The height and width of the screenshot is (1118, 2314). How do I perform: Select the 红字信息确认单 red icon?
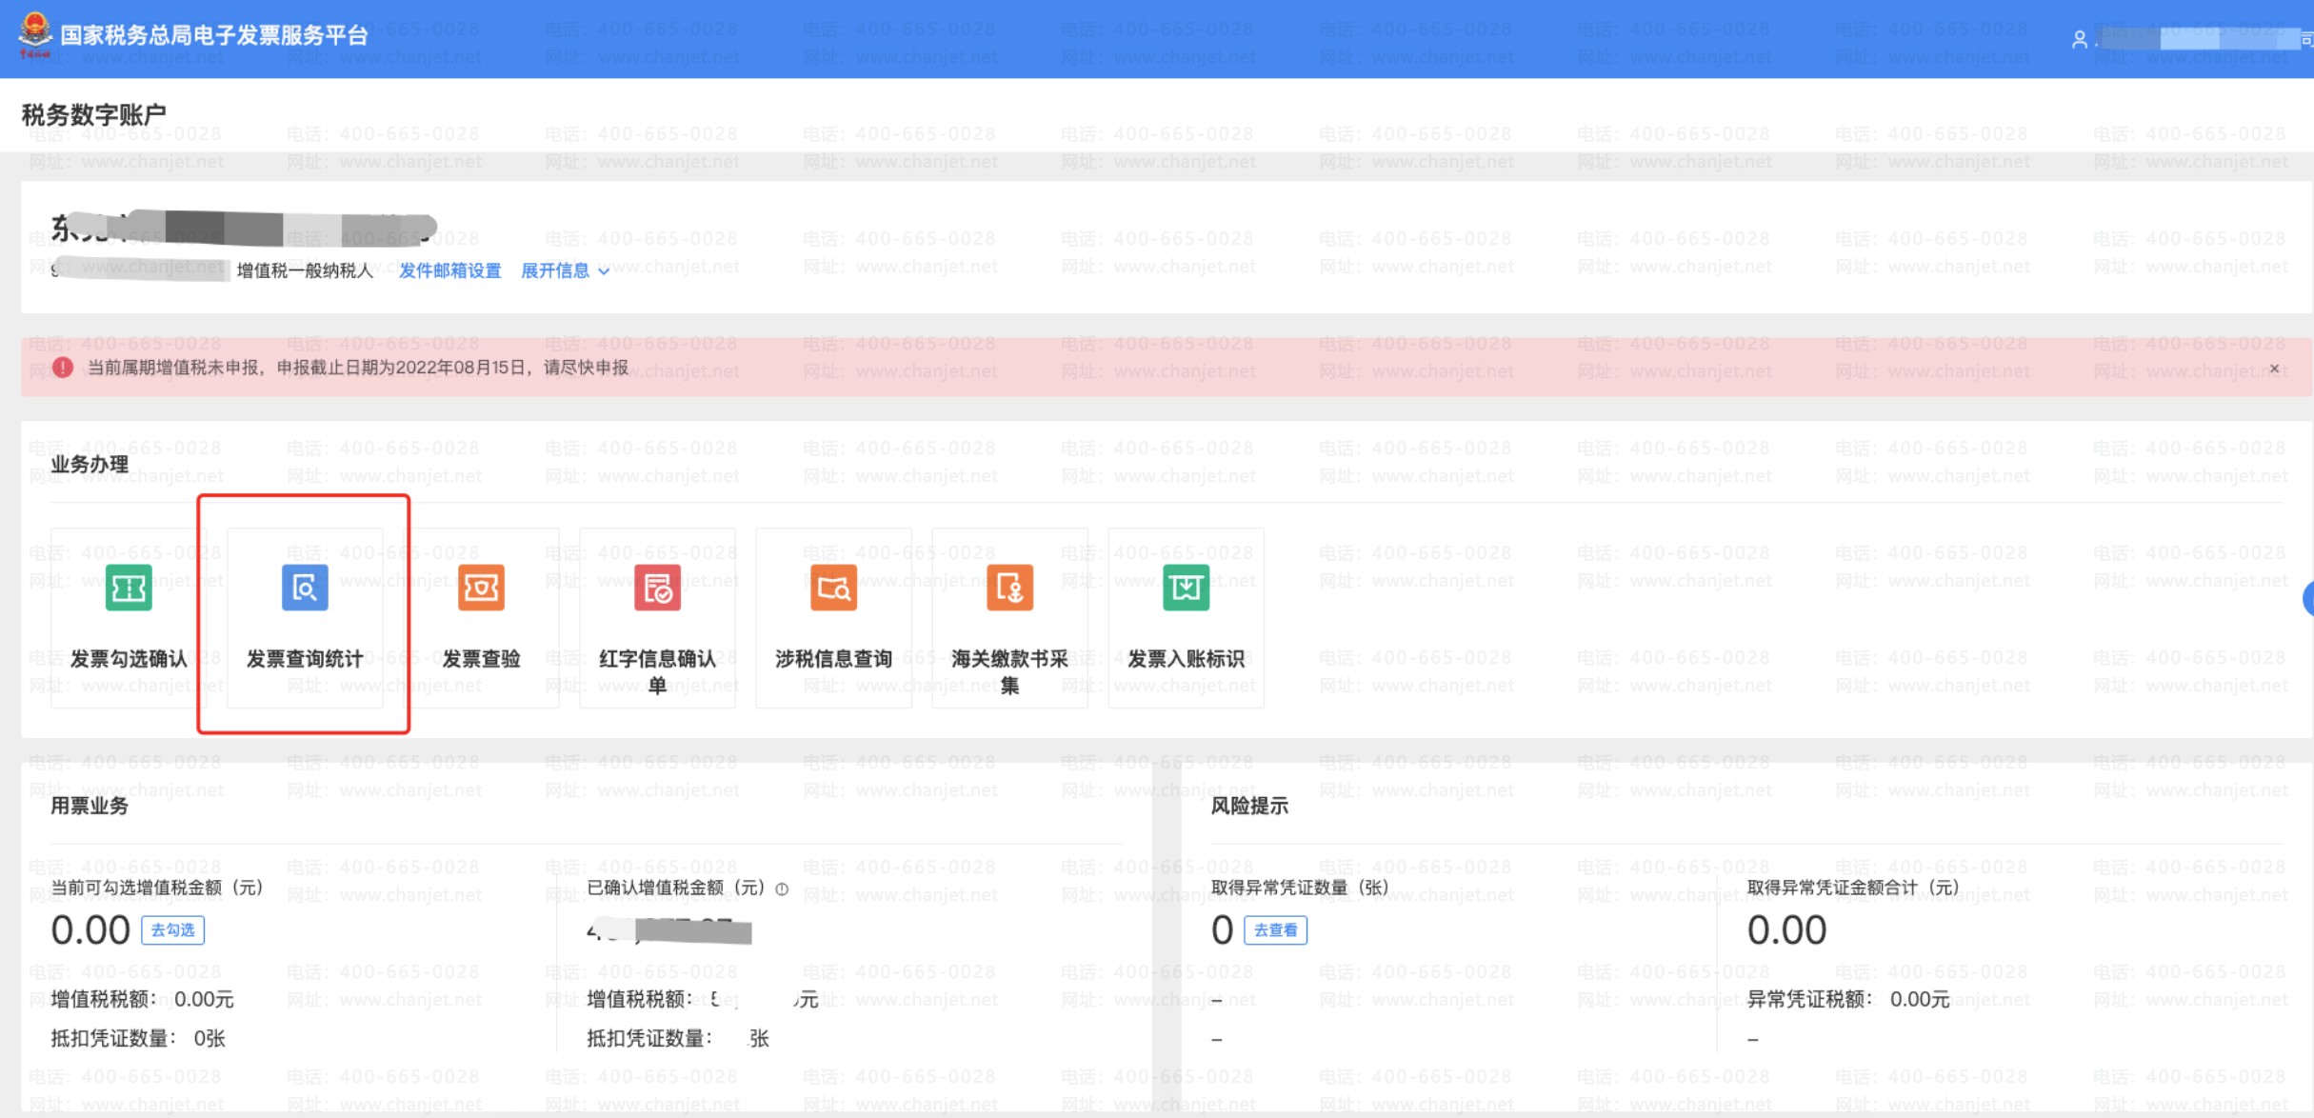tap(657, 588)
